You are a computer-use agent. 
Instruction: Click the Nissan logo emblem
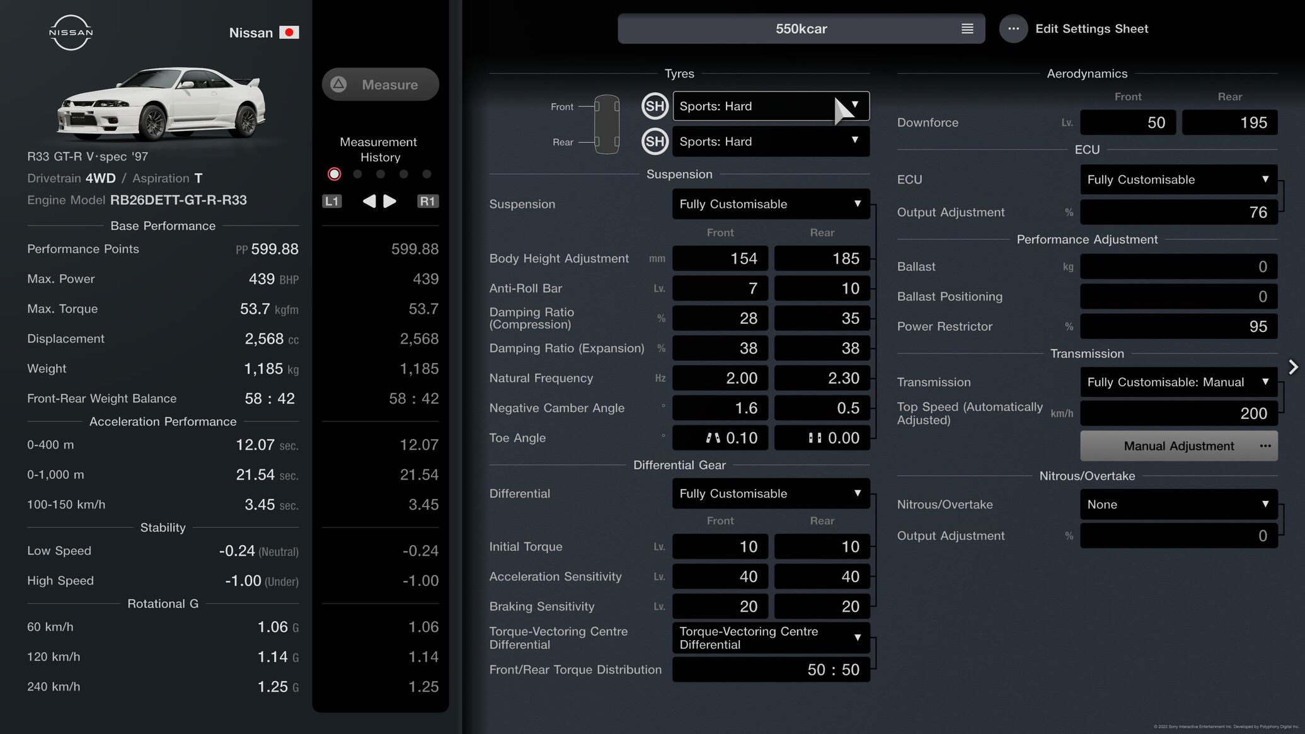71,32
